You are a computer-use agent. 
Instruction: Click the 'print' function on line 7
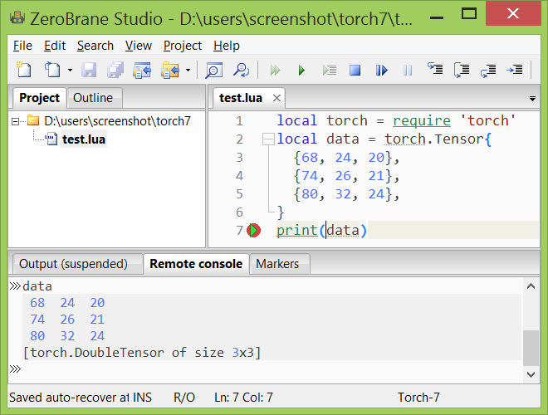coord(296,231)
